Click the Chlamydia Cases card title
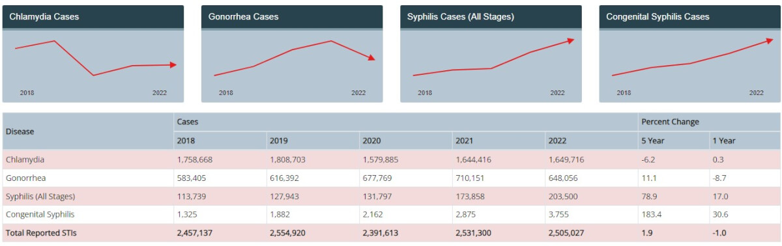782x246 pixels. point(44,17)
